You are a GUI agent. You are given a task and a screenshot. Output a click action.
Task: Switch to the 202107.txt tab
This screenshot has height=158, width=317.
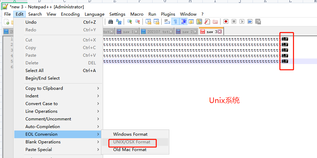tap(157, 32)
